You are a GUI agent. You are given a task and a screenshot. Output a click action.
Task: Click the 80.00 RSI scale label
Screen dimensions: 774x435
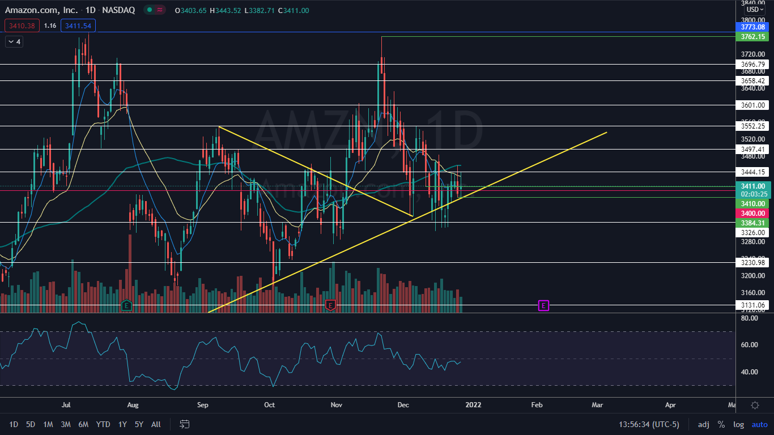pos(749,318)
